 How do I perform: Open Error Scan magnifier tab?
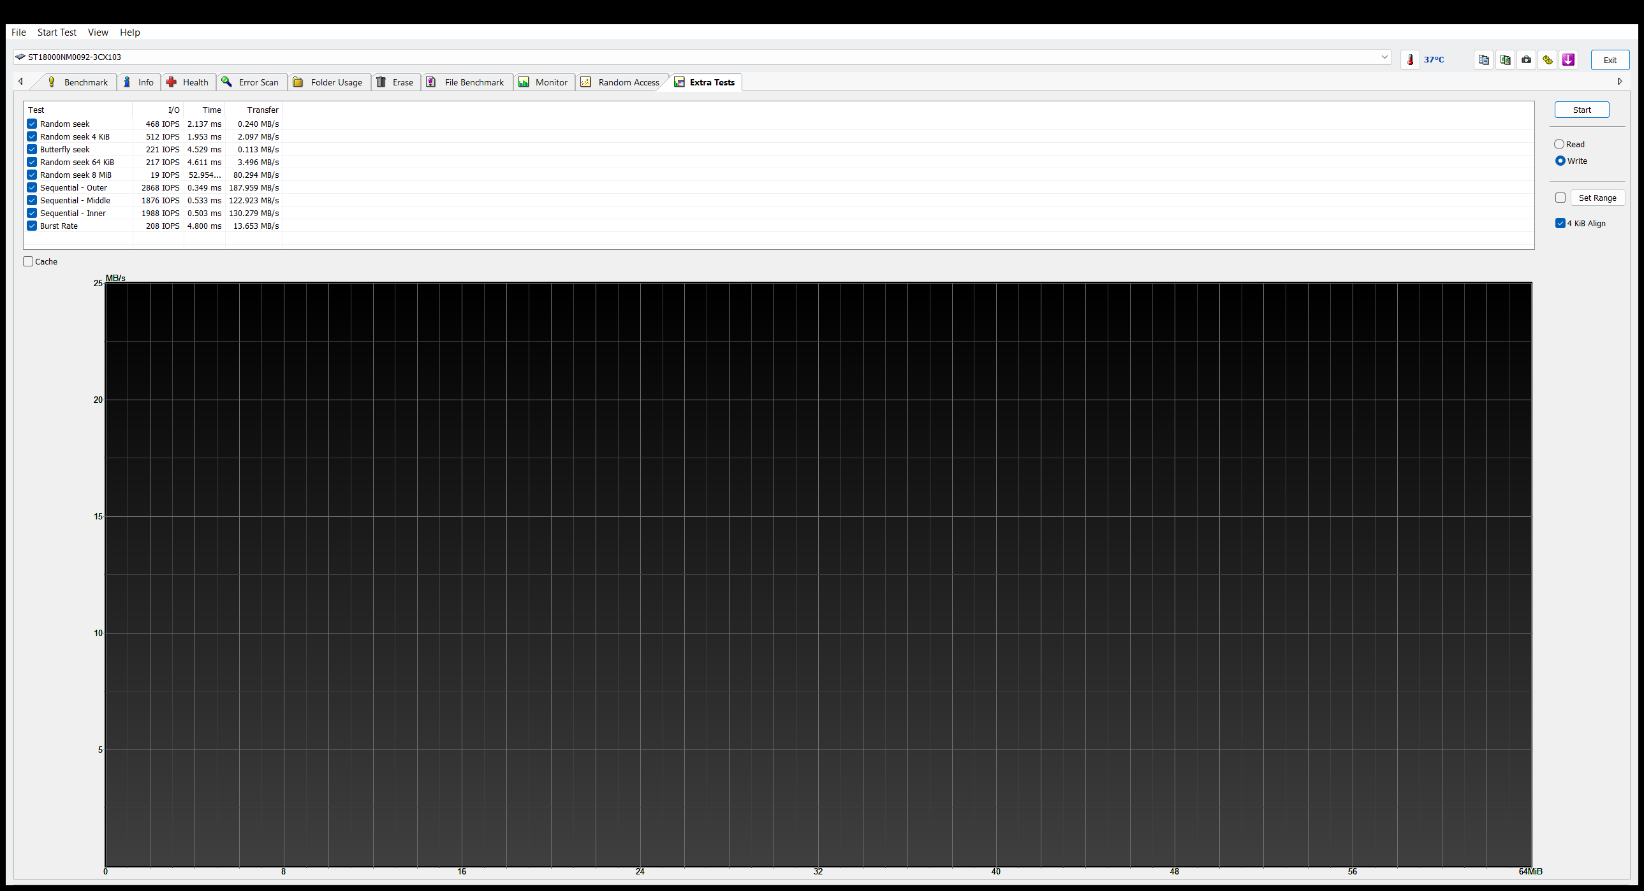pos(251,82)
